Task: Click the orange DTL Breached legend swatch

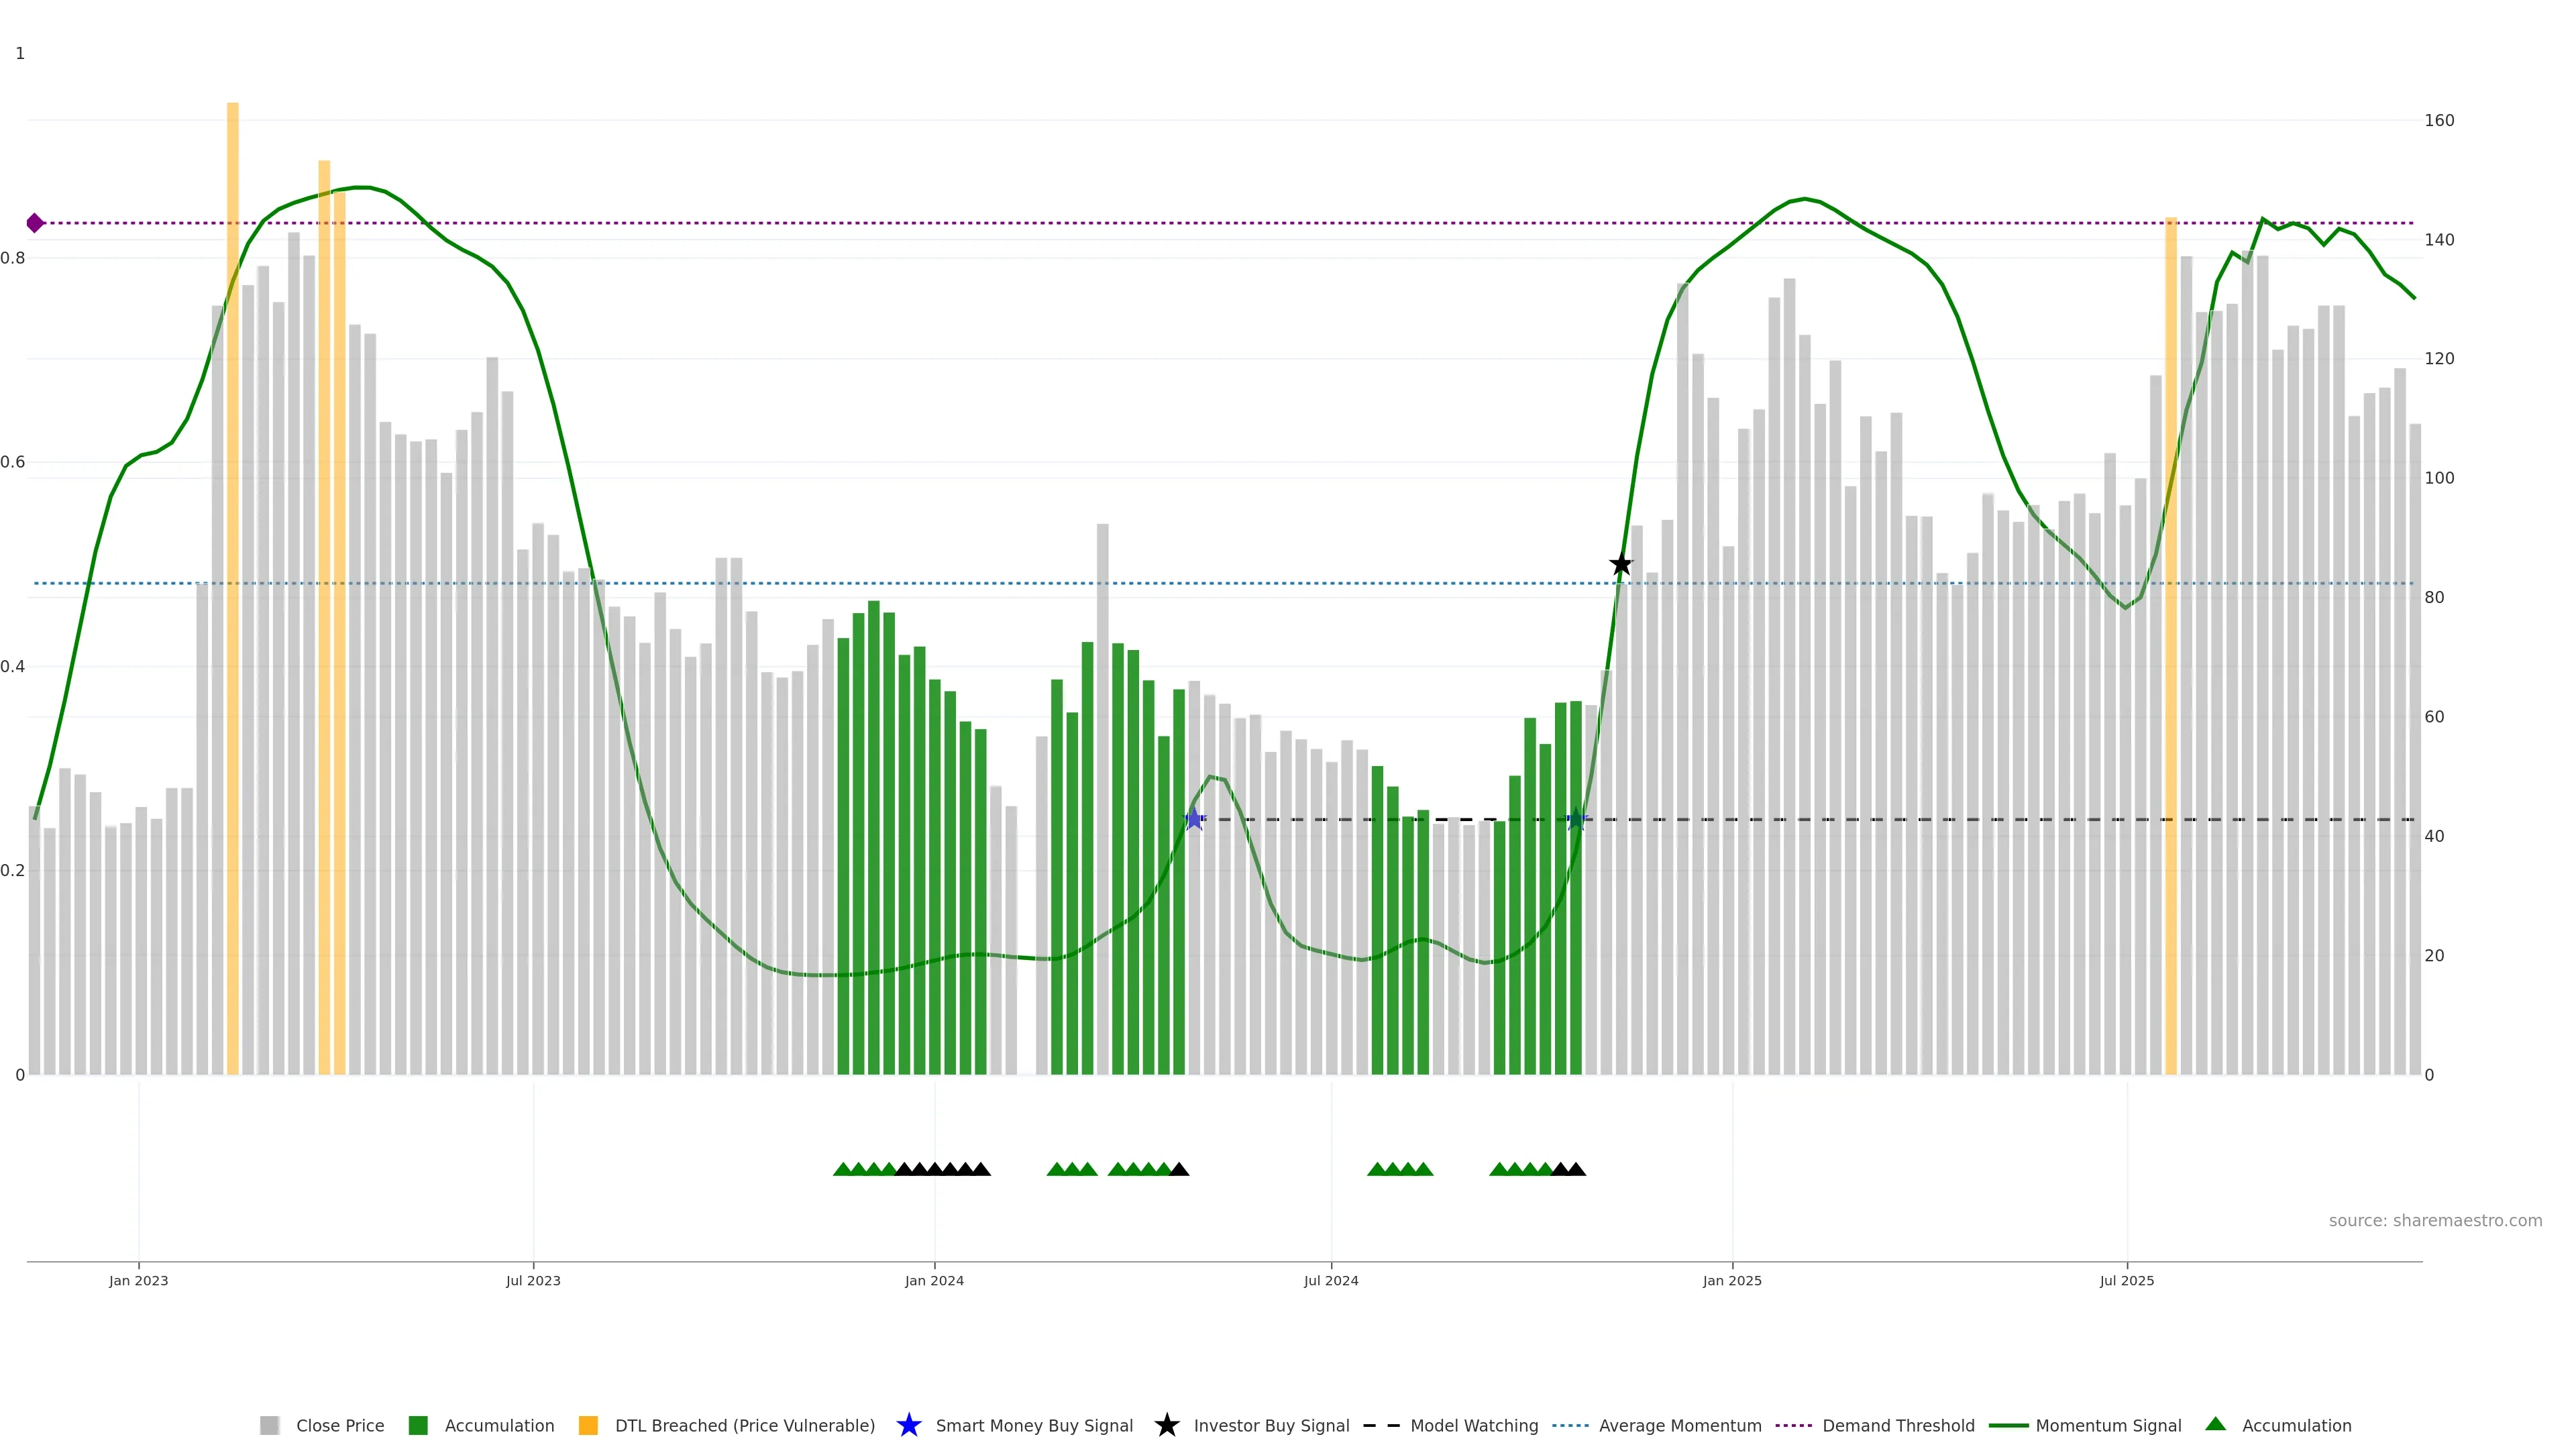Action: (588, 1425)
